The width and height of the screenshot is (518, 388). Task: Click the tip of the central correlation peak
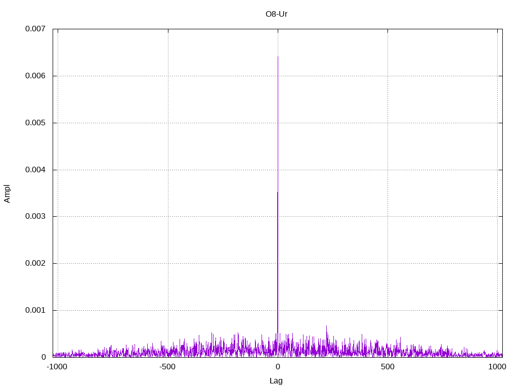(278, 57)
